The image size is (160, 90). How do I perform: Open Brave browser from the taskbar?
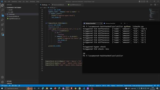[x=71, y=88]
